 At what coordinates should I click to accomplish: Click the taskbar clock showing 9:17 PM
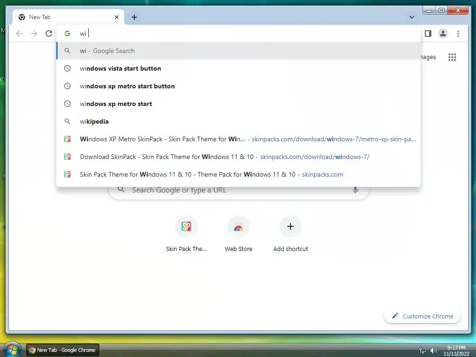(456, 350)
